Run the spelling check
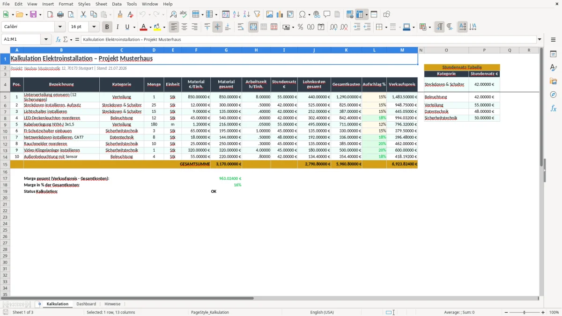This screenshot has height=316, width=562. [x=183, y=15]
